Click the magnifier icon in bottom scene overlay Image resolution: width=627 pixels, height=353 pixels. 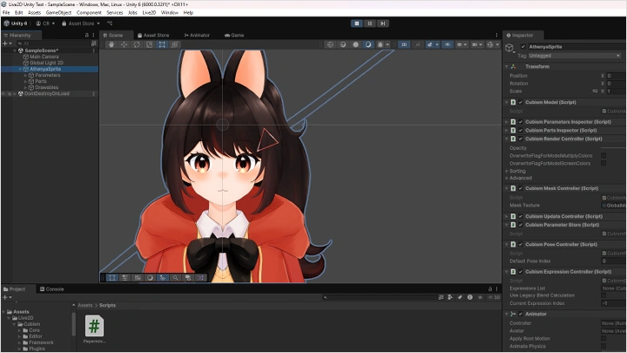[x=175, y=277]
